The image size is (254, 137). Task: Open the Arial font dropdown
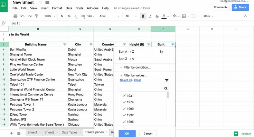[109, 16]
